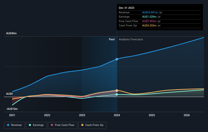The image size is (208, 132).
Task: Click the 2024 x-axis label
Action: click(117, 115)
